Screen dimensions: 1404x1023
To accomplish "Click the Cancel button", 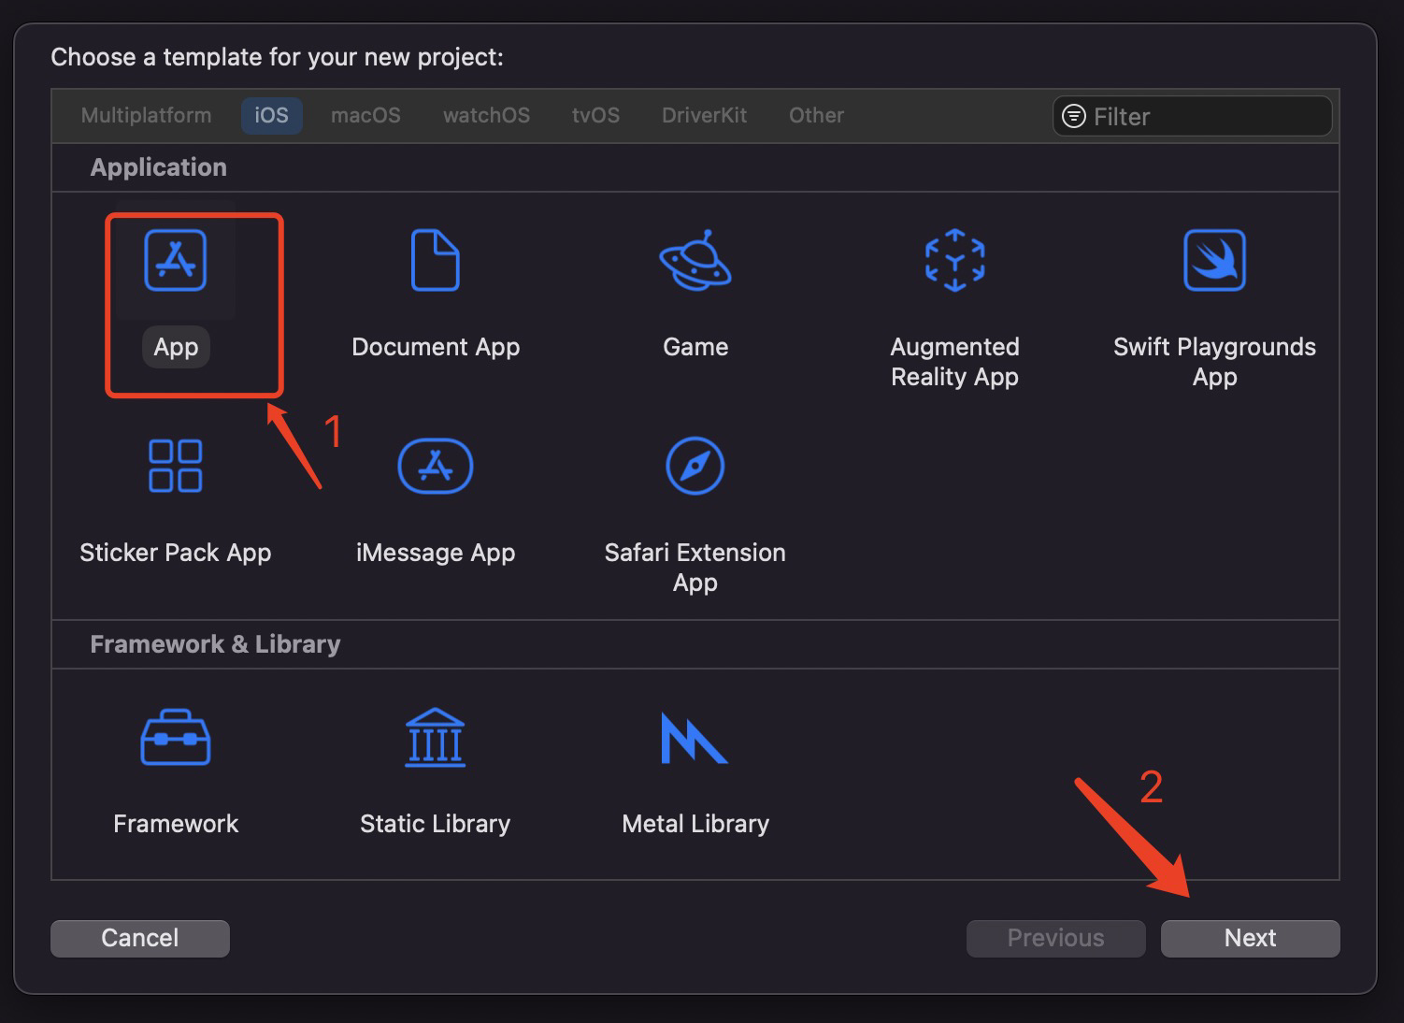I will click(x=139, y=938).
